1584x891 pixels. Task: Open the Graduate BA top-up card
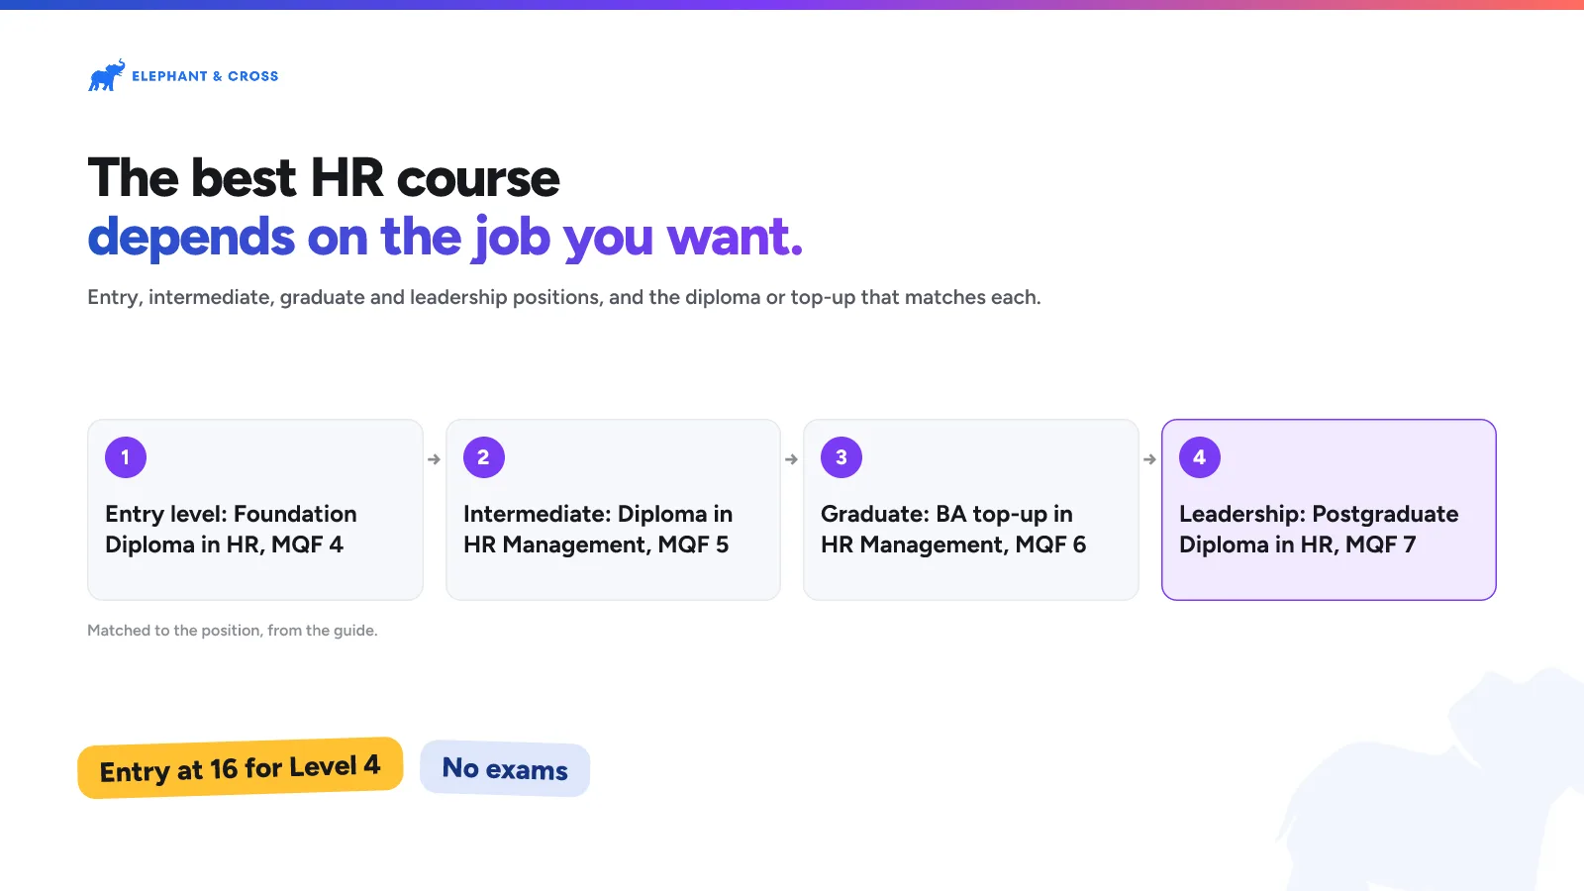click(x=971, y=510)
